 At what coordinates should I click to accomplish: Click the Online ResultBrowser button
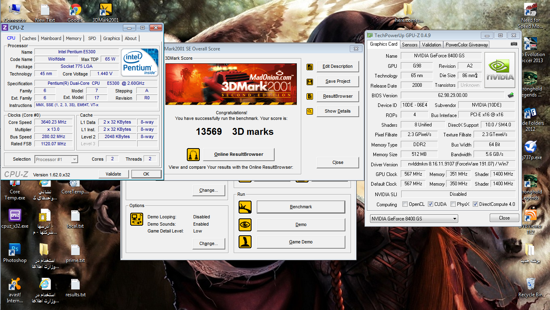click(239, 155)
